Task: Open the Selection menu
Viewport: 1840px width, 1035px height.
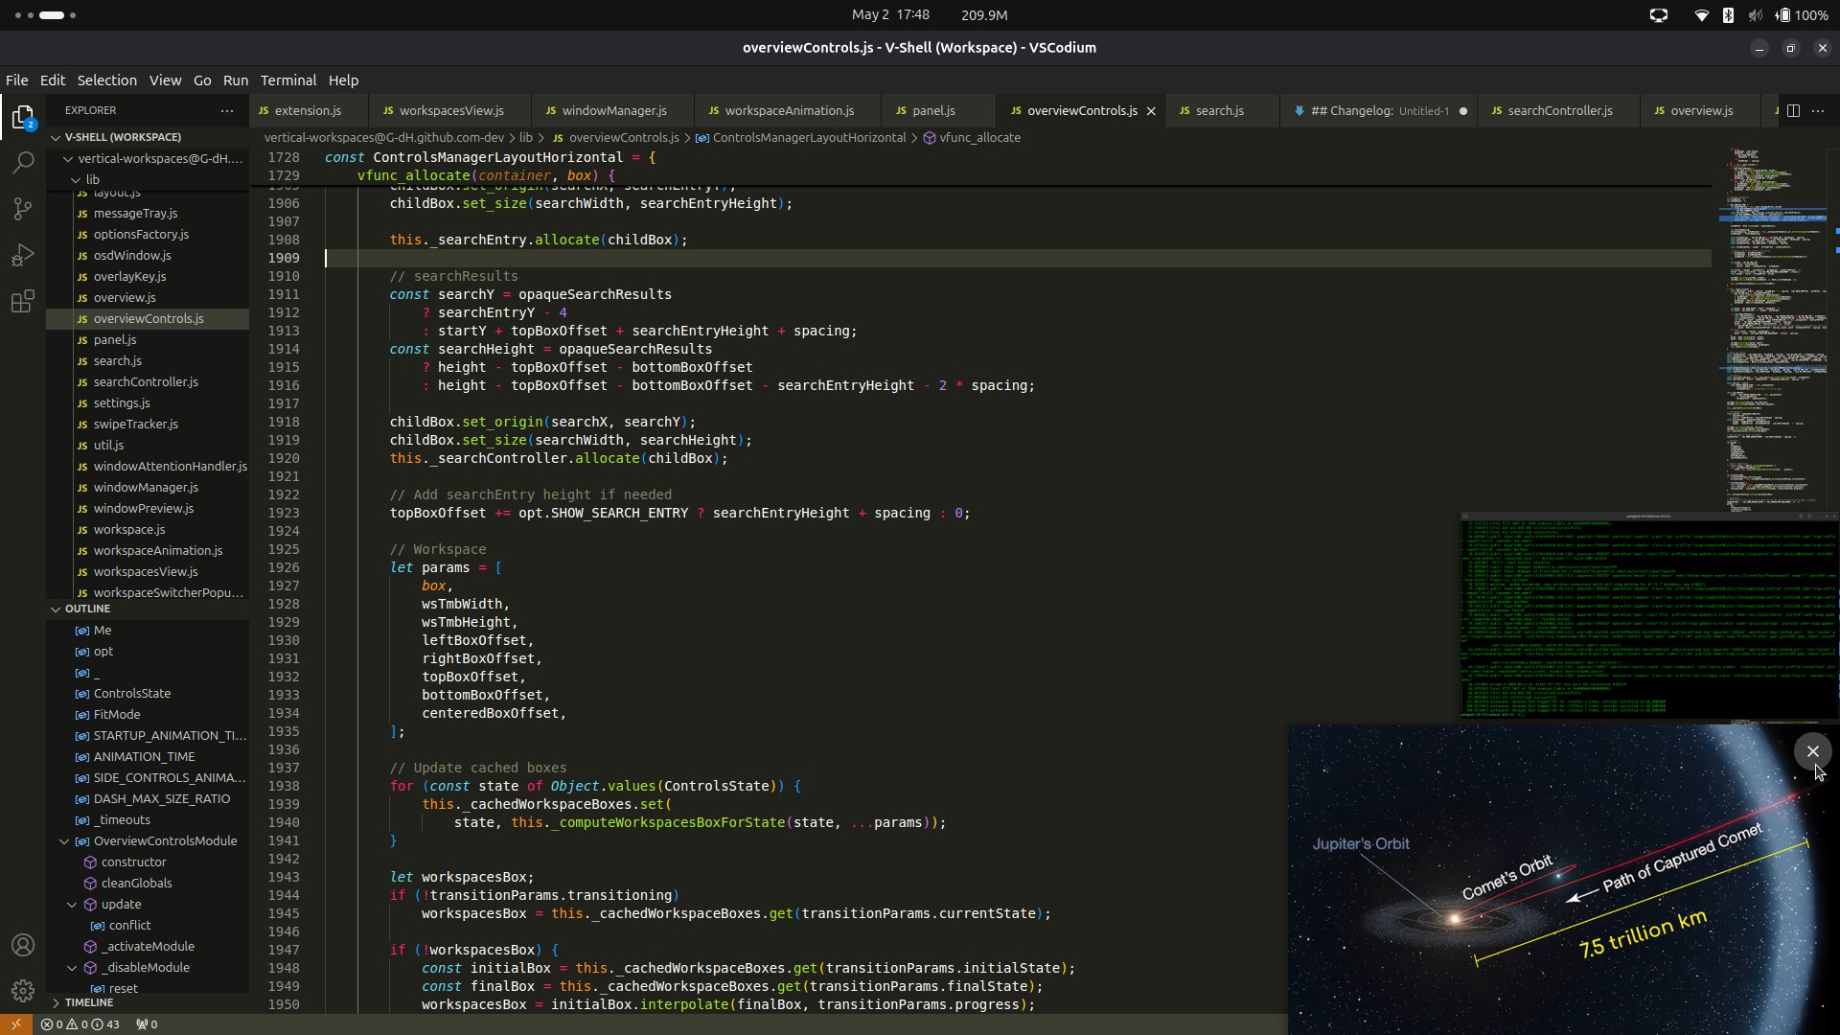Action: pos(106,80)
